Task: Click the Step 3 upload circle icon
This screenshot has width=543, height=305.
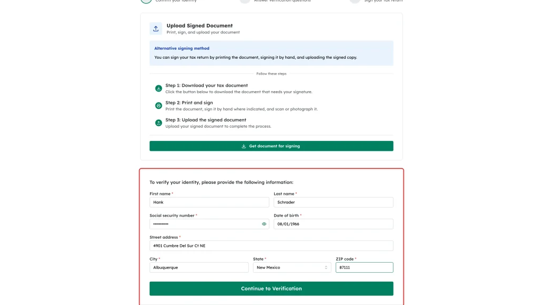Action: click(159, 123)
